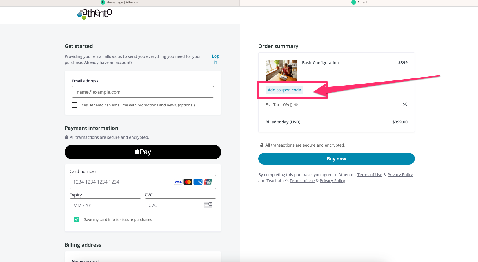This screenshot has width=478, height=262.
Task: Switch to the Athento tab
Action: pos(360,2)
